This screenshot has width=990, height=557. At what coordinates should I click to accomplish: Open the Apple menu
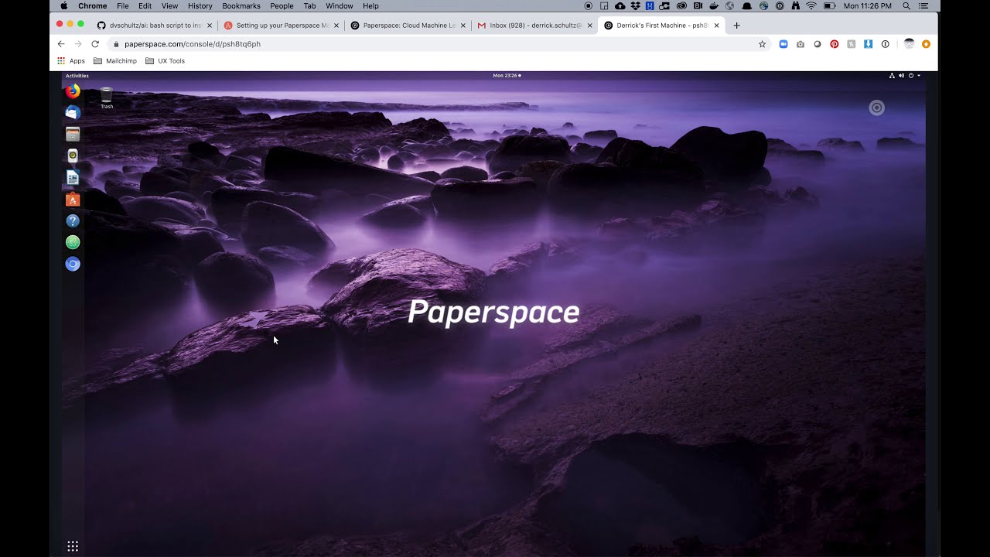click(x=63, y=6)
